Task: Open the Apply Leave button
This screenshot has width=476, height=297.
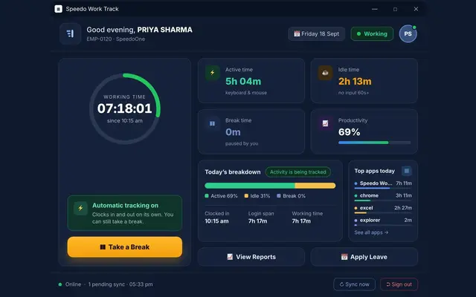Action: (364, 257)
